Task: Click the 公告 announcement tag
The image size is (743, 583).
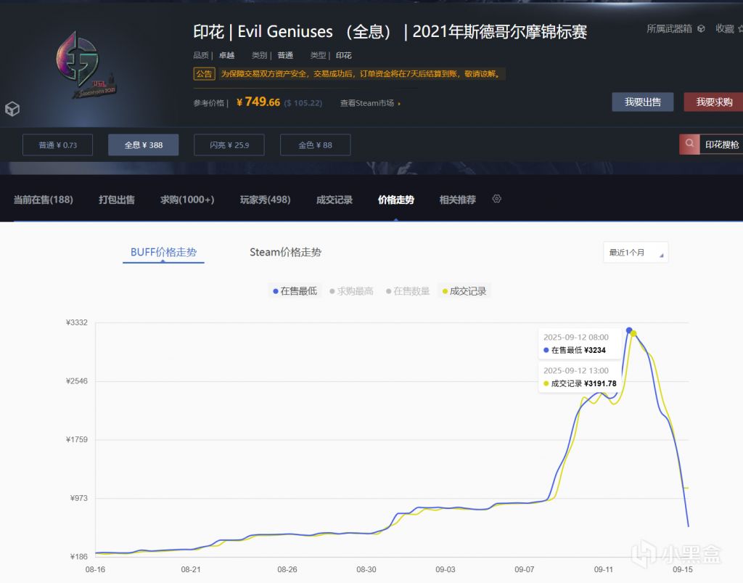Action: pos(204,74)
